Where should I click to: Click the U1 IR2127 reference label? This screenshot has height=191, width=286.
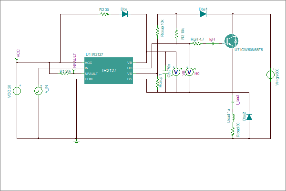point(94,54)
